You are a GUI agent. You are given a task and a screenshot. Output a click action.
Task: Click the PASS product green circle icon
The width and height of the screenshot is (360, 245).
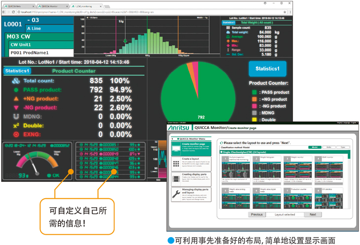16,90
